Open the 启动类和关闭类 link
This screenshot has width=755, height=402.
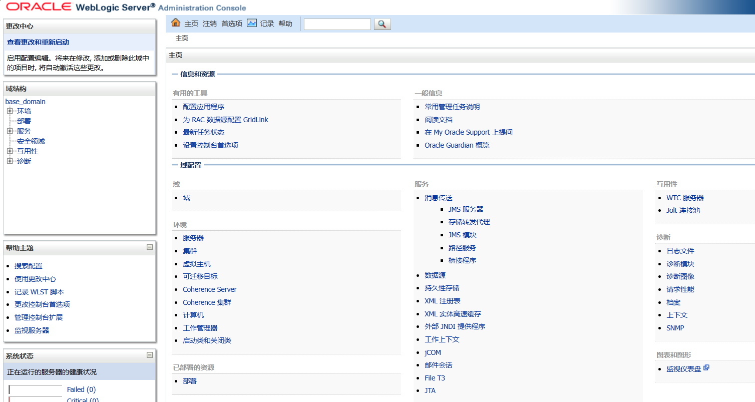point(207,340)
